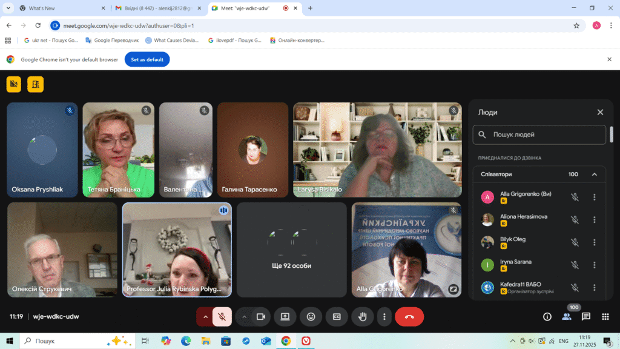Toggle closed captions button
The width and height of the screenshot is (620, 349).
337,316
